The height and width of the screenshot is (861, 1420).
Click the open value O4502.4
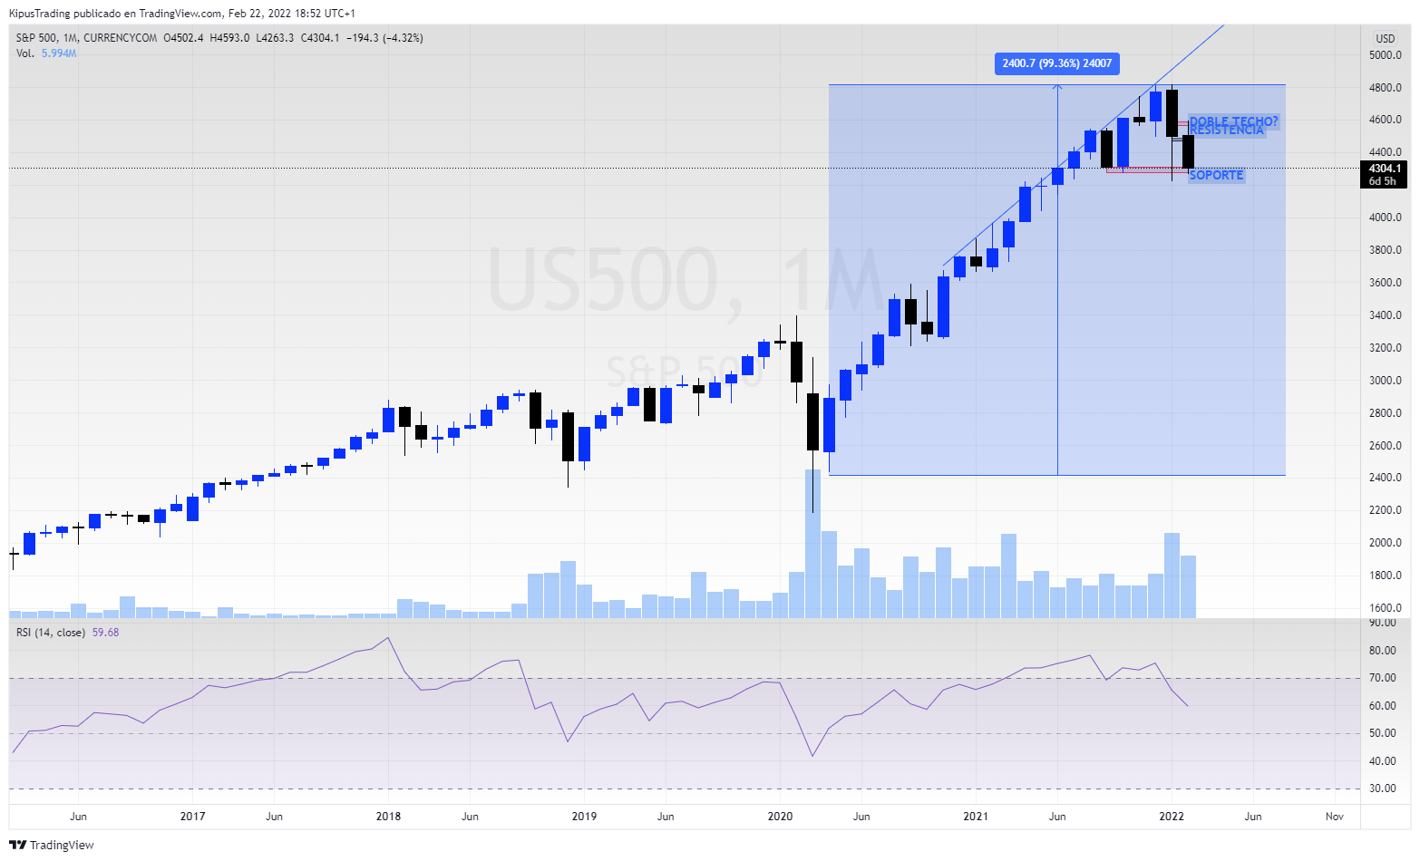pyautogui.click(x=183, y=38)
